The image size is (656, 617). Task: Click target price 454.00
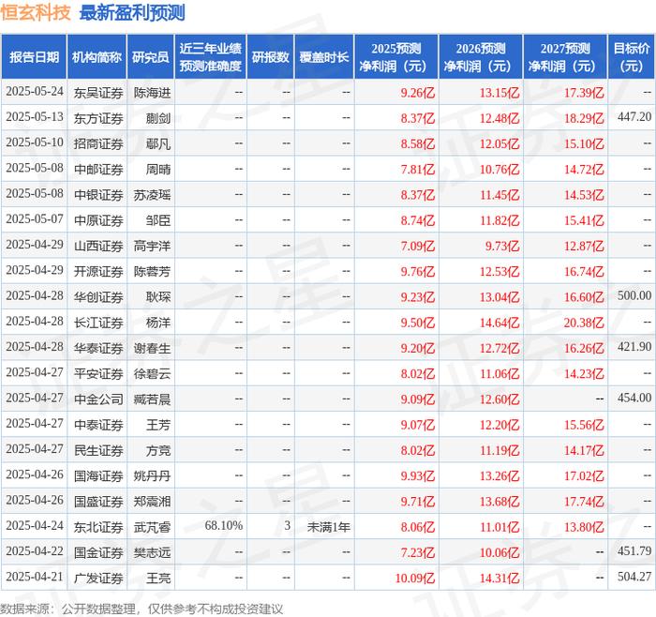pos(634,398)
